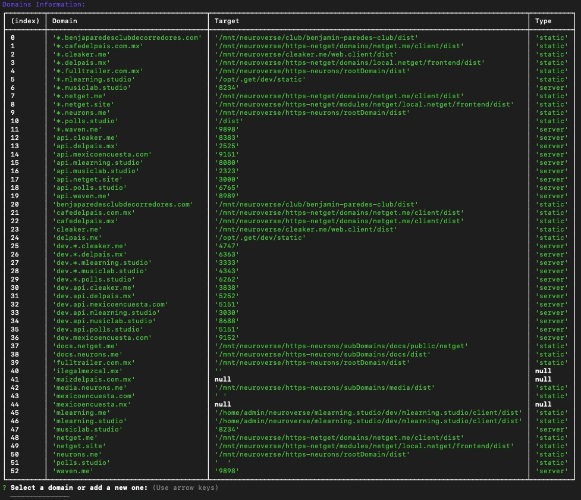This screenshot has width=581, height=500.
Task: Click the 'Type' column header
Action: click(x=543, y=21)
